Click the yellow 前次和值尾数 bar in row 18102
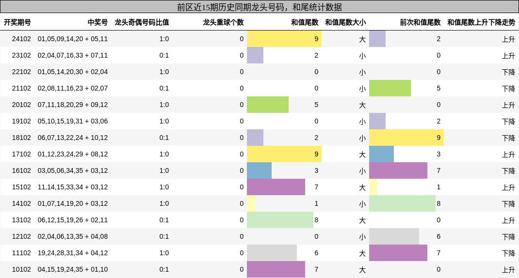The width and height of the screenshot is (519, 278). [x=406, y=138]
